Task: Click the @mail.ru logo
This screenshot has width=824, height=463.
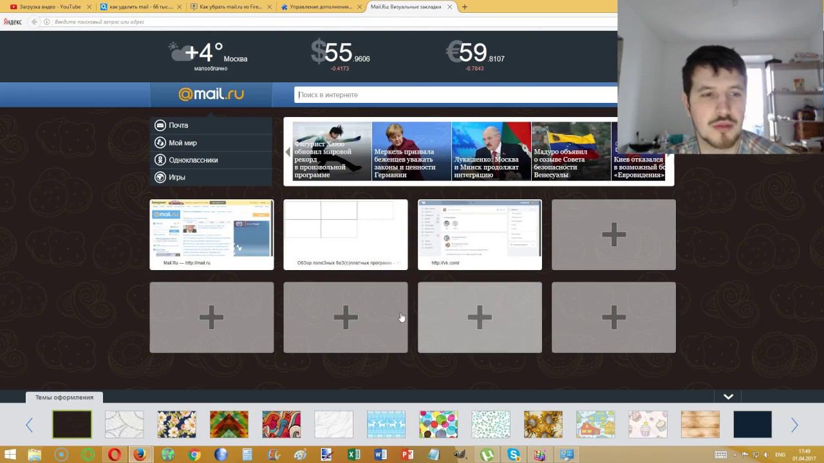Action: (x=211, y=95)
